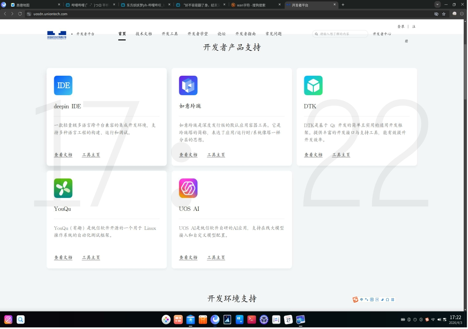
Task: Click the 登录 login link
Action: pos(401,26)
